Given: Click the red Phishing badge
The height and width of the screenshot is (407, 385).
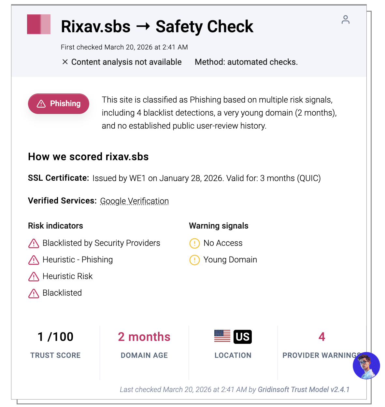Looking at the screenshot, I should pos(59,104).
